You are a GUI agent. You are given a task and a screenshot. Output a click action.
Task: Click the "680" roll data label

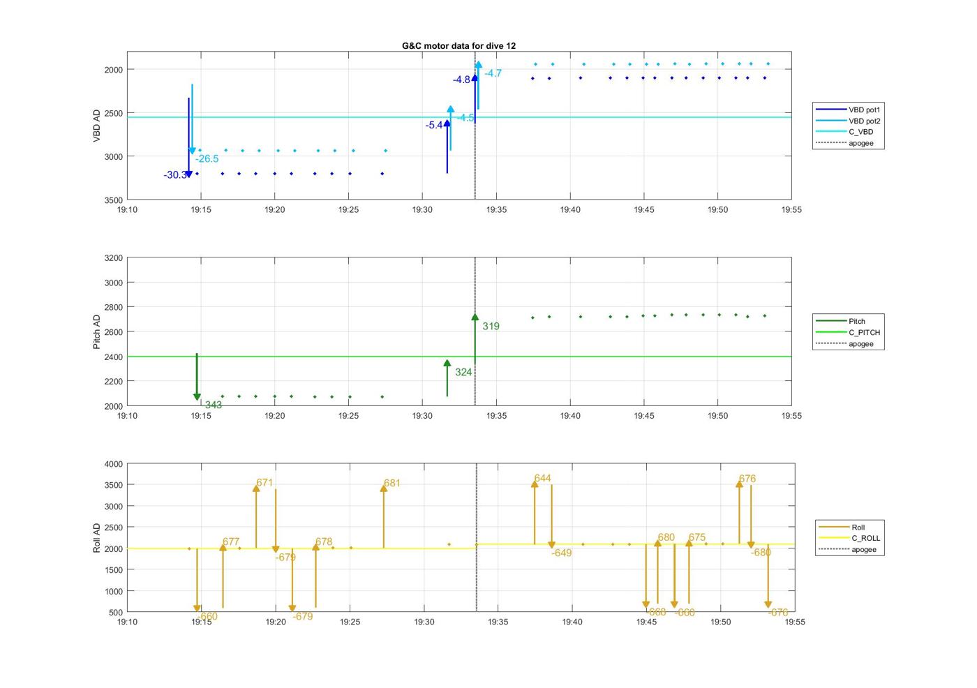click(x=666, y=538)
